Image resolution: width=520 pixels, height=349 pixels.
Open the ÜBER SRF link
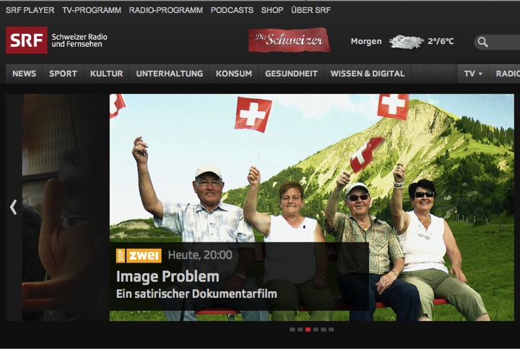click(x=311, y=10)
